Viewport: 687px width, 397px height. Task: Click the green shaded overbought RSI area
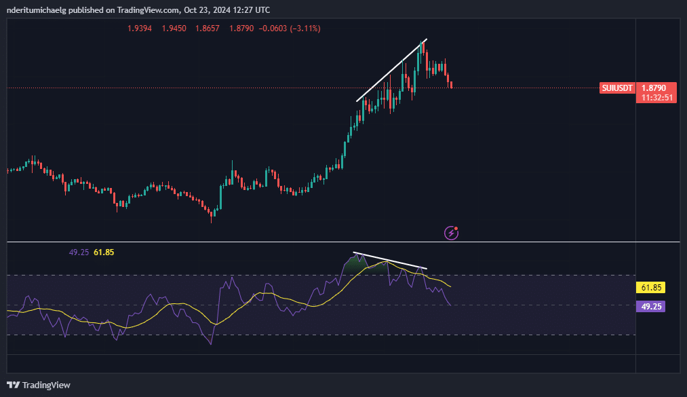click(x=354, y=267)
